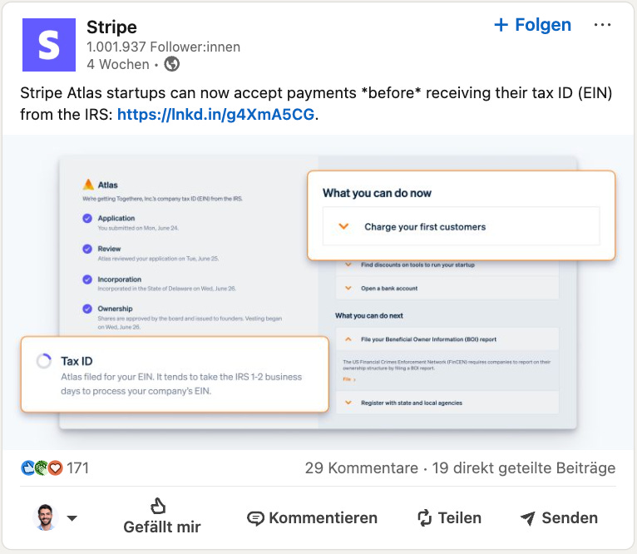Open the reaction icons summary showing 171
This screenshot has height=554, width=637.
coord(54,468)
